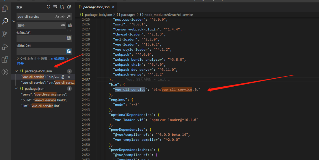Image resolution: width=319 pixels, height=160 pixels.
Task: Click line number 2437
Action: click(x=86, y=80)
